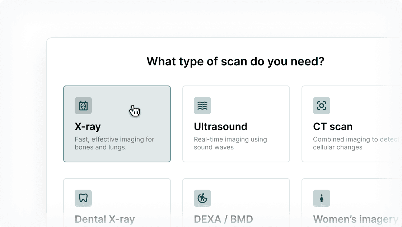Click 'Real-time imaging using sound waves' description
Image resolution: width=402 pixels, height=227 pixels.
pos(230,143)
